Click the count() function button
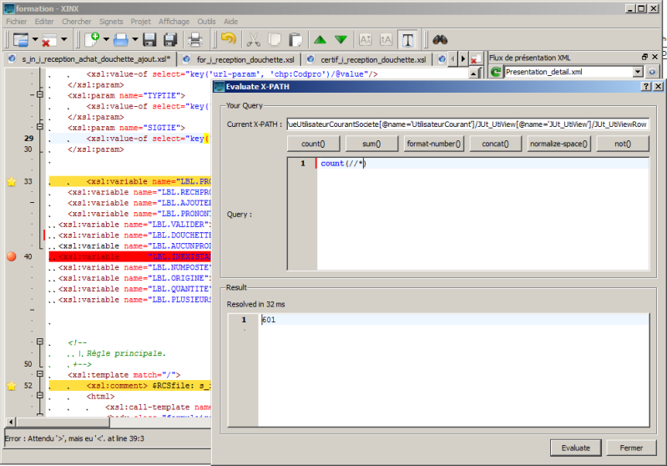Viewport: 667px width, 466px height. pyautogui.click(x=313, y=144)
